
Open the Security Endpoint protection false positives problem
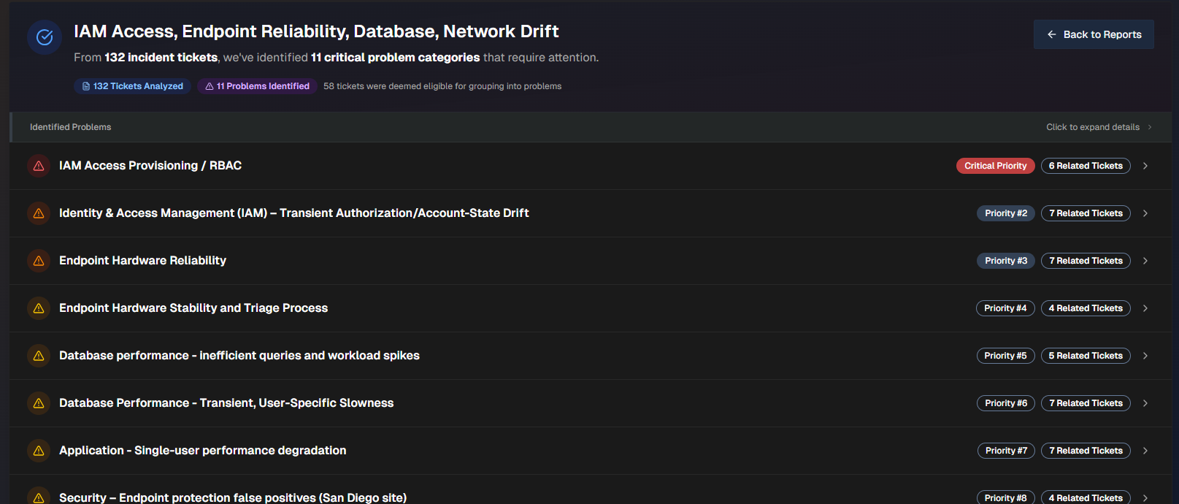click(233, 497)
